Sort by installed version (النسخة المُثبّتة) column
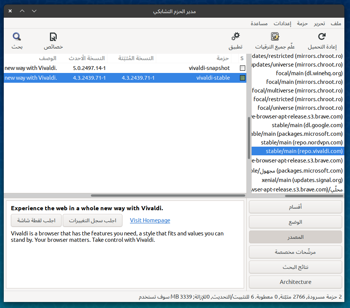This screenshot has height=308, width=350. (136, 58)
